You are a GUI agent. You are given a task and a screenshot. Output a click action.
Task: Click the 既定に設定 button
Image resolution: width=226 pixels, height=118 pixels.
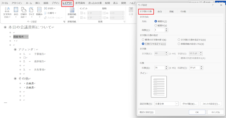coord(147,112)
